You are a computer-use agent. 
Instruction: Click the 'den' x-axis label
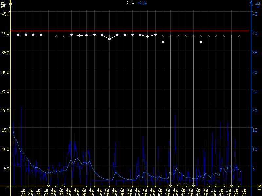[x=258, y=190]
